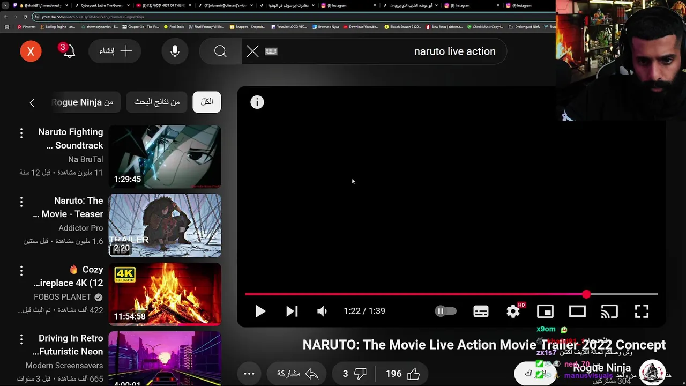Open the Naruto Fighting Soundtrack thumbnail
686x386 pixels.
[x=165, y=157]
